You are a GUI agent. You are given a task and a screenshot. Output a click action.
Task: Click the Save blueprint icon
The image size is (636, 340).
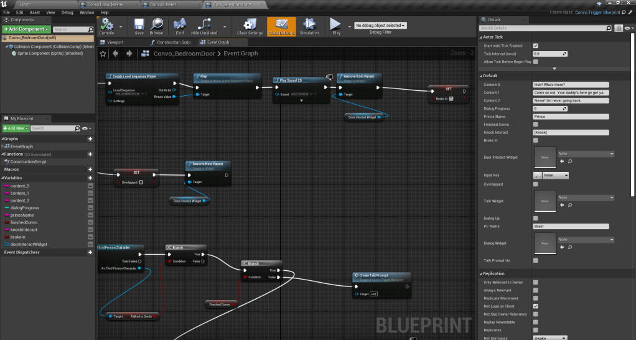tap(139, 25)
